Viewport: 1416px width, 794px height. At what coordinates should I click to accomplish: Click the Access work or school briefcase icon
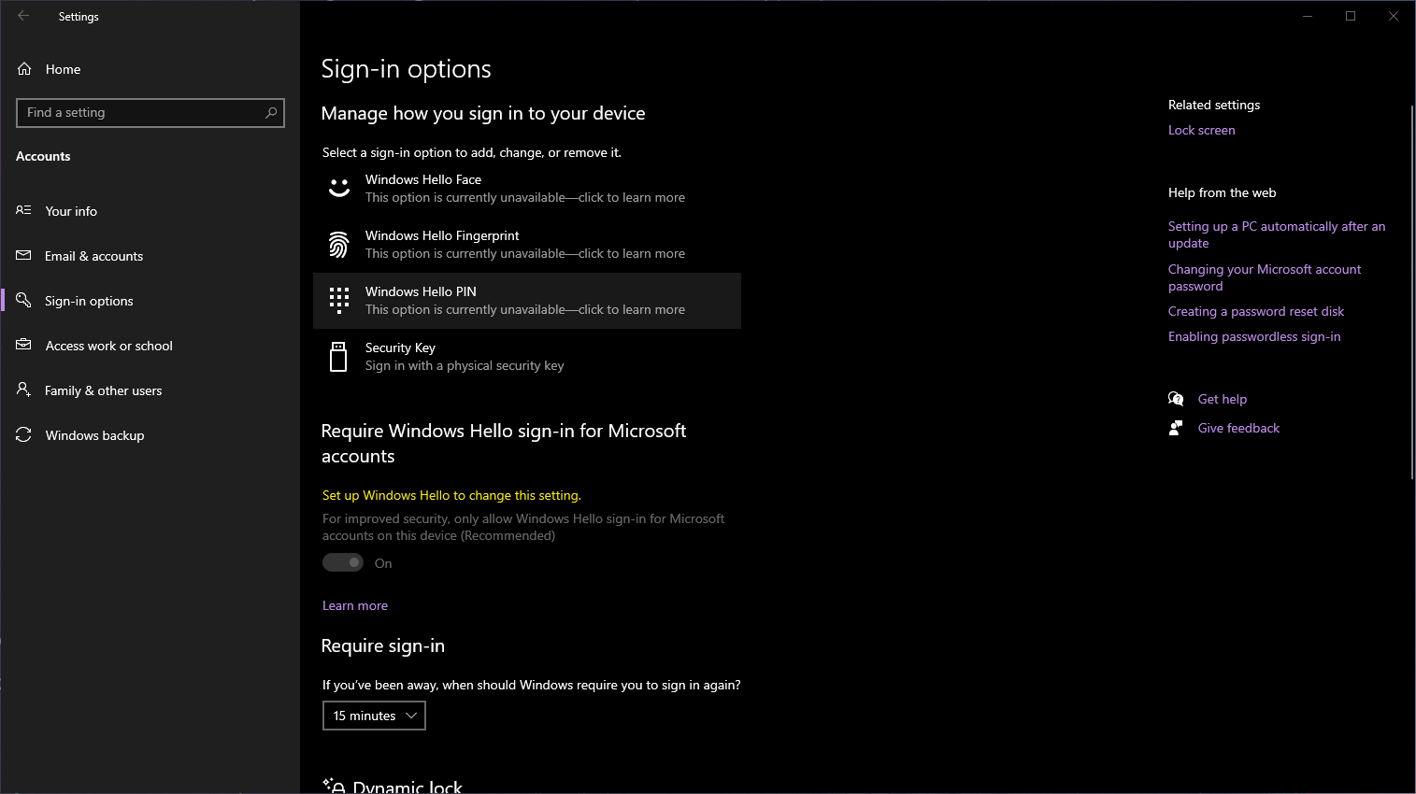pos(24,345)
